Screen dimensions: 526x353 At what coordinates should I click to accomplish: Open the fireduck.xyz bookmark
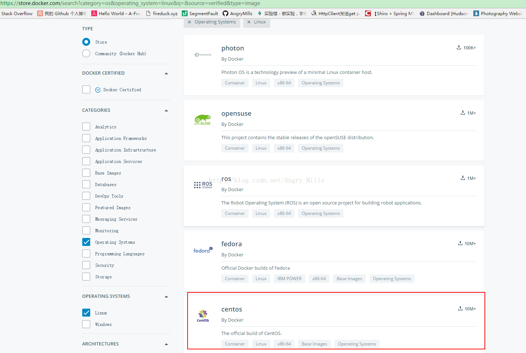pos(162,13)
